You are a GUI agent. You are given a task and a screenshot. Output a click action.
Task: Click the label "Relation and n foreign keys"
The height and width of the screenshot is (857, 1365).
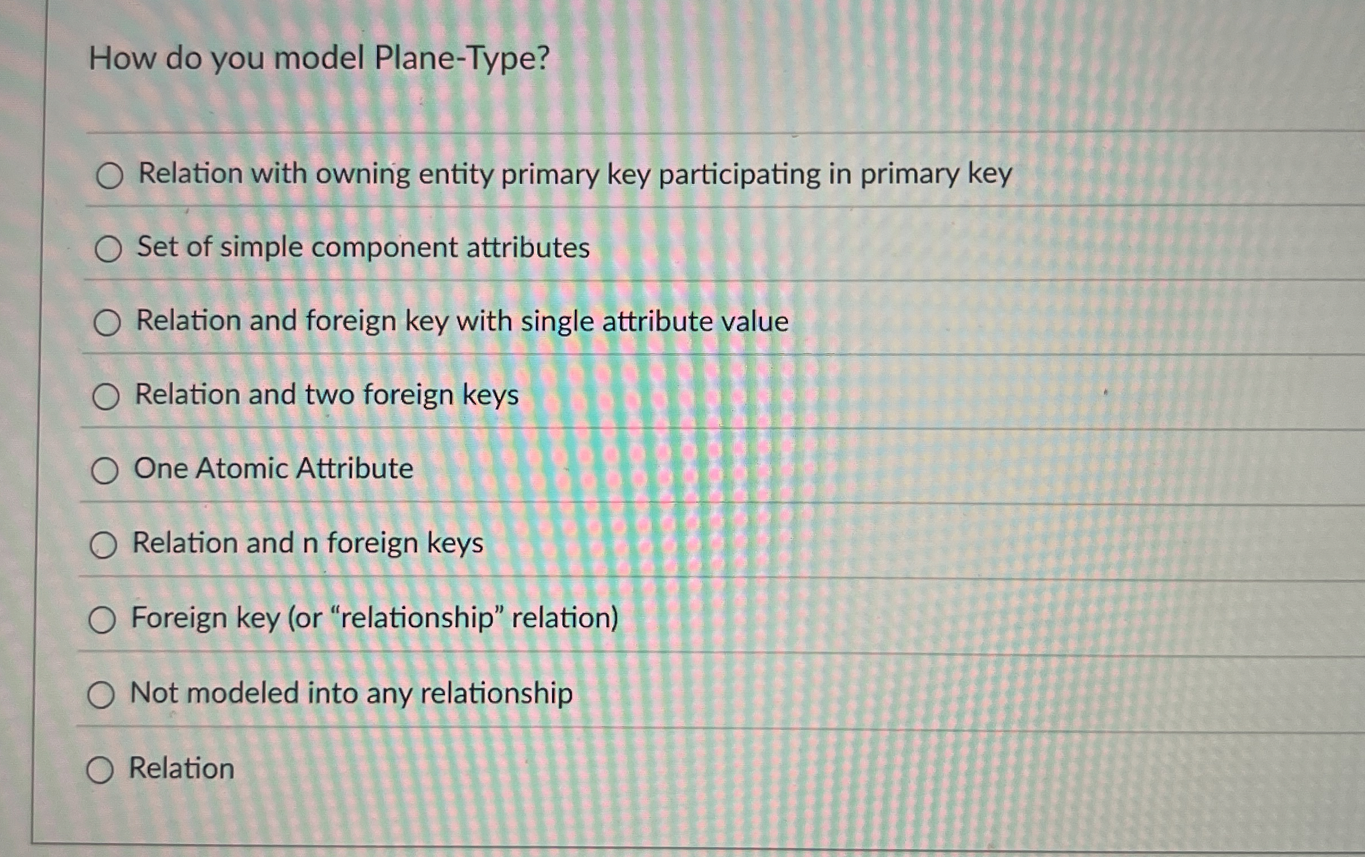click(x=308, y=543)
